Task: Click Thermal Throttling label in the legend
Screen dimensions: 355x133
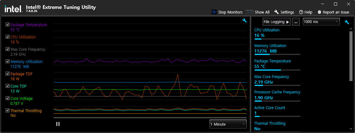Action: coord(26,111)
